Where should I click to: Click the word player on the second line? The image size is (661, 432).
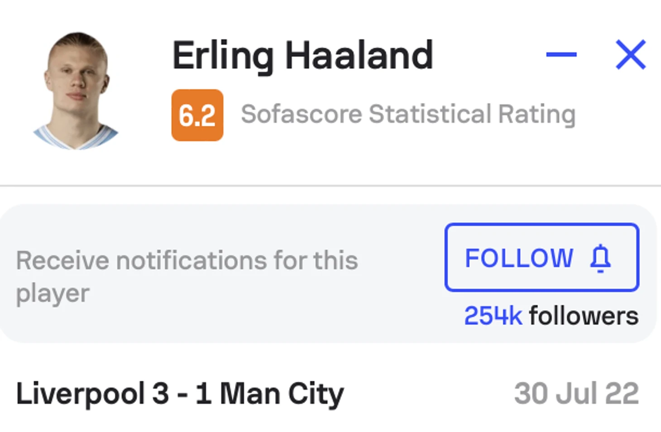pos(53,293)
